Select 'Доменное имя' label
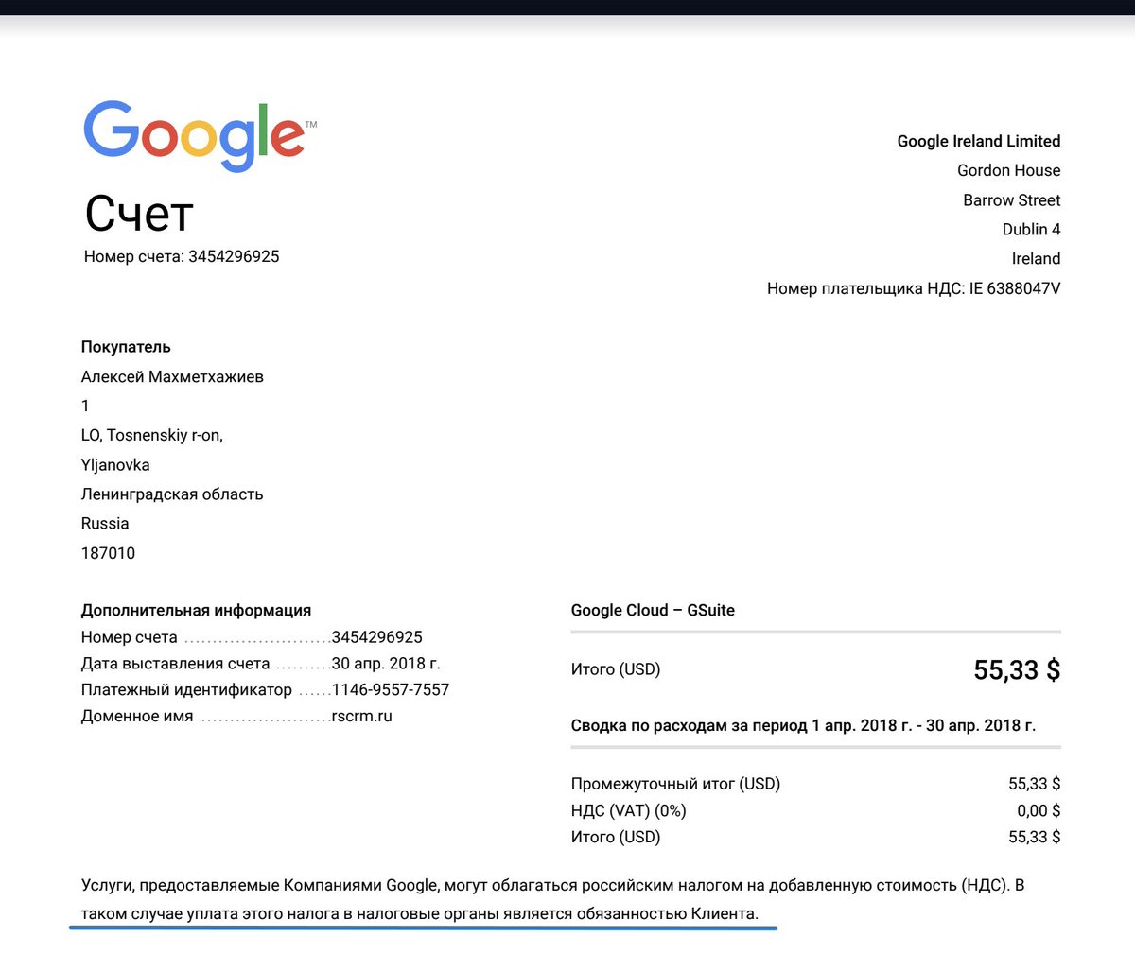The width and height of the screenshot is (1135, 954). (x=137, y=716)
